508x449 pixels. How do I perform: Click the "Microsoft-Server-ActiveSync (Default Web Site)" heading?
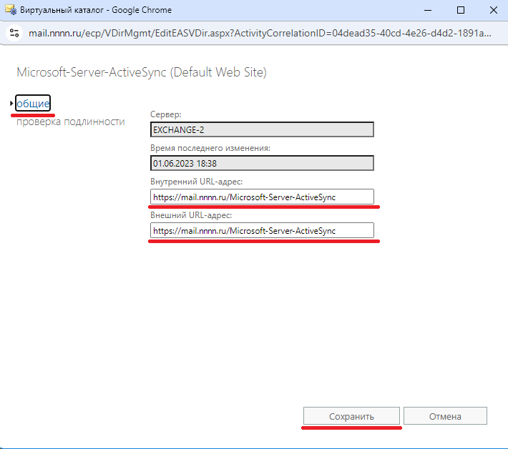[x=142, y=72]
